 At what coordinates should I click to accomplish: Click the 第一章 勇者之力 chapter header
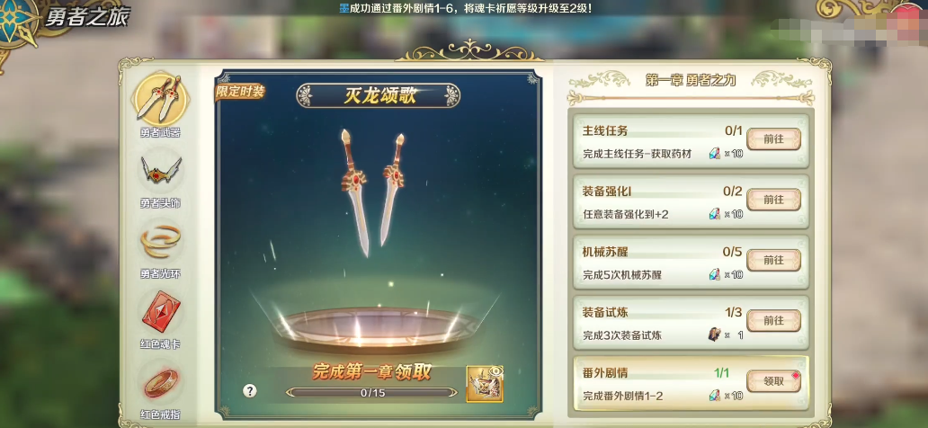691,81
